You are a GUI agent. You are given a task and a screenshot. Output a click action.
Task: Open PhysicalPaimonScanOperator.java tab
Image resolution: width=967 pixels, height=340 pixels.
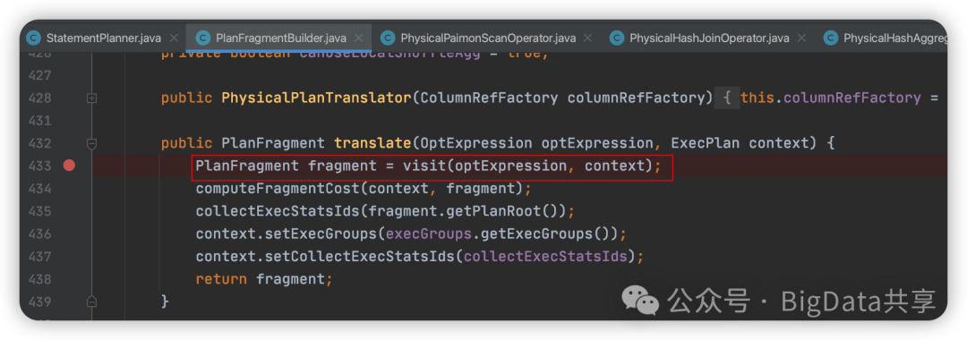pyautogui.click(x=489, y=38)
